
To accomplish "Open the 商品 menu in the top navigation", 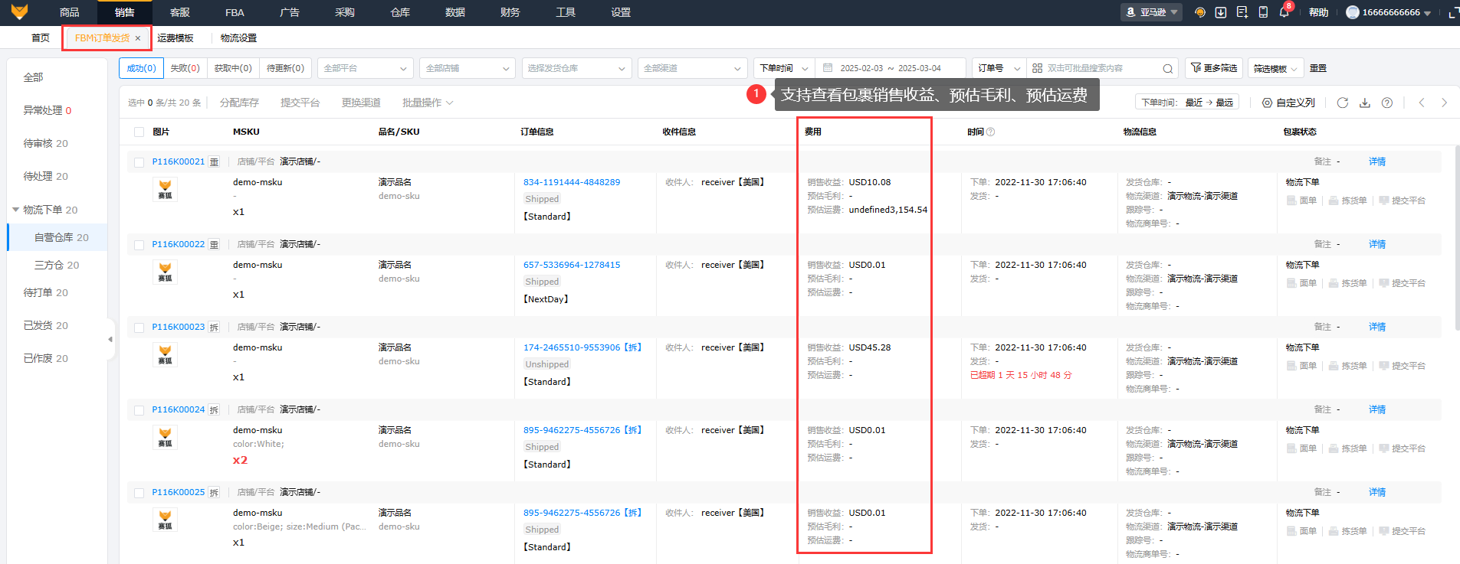I will (x=70, y=12).
